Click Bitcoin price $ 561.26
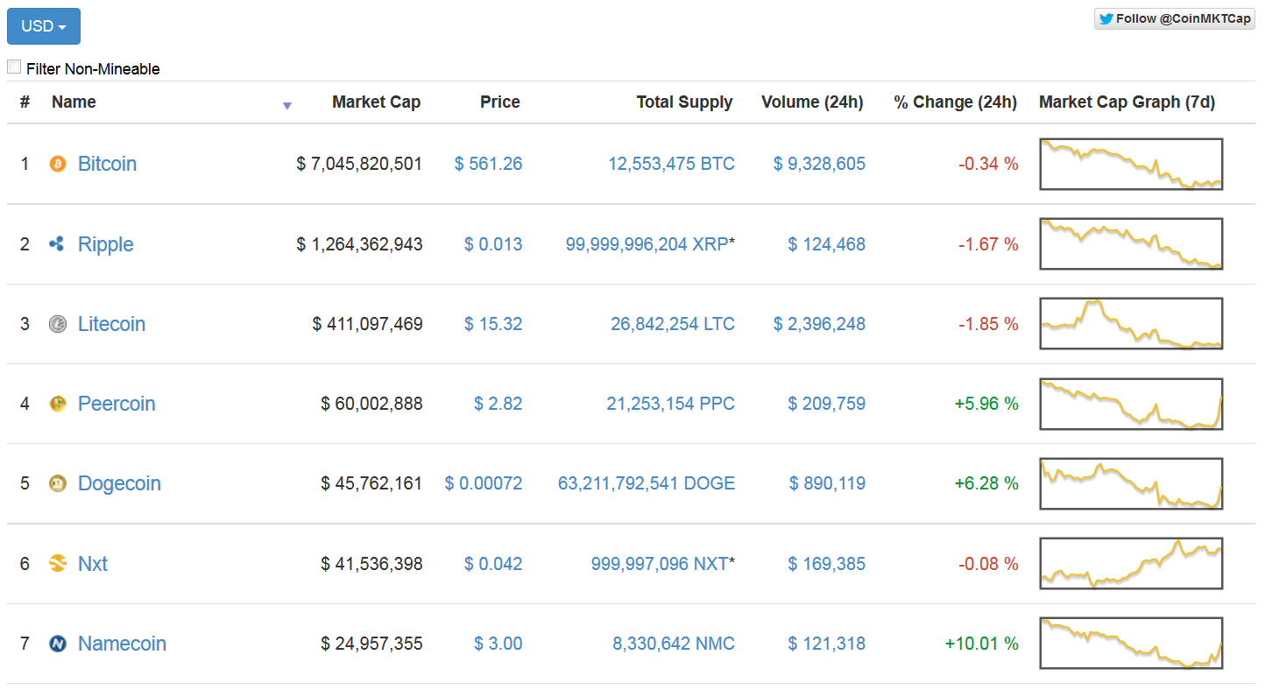 pyautogui.click(x=488, y=164)
